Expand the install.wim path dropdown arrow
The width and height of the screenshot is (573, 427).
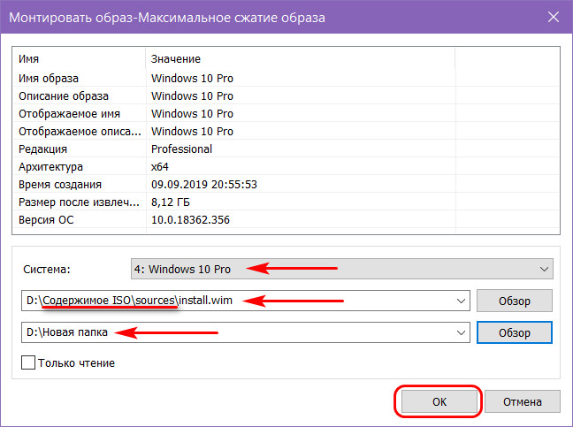461,301
